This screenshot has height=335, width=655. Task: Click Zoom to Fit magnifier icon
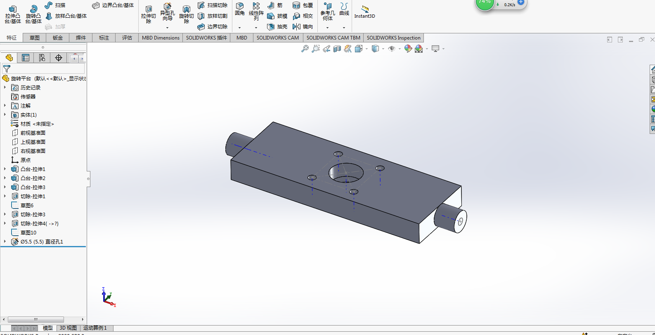point(305,49)
